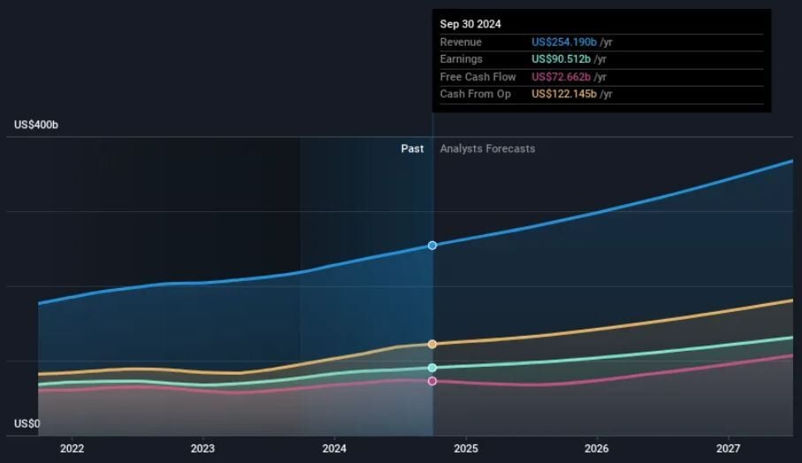Click the 2025 x-axis year label
The image size is (802, 463).
(466, 448)
